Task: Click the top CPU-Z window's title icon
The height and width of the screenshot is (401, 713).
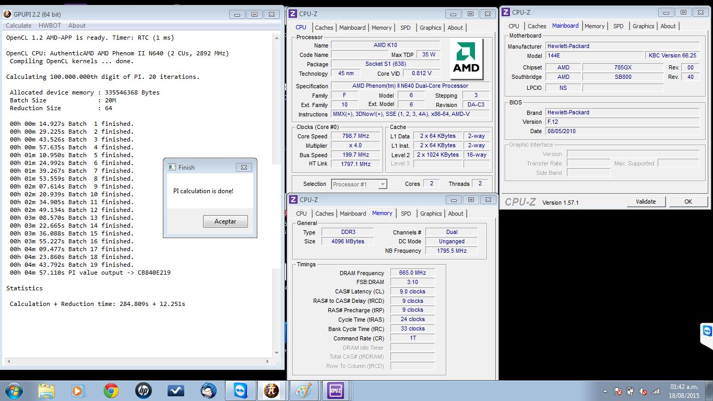Action: click(293, 14)
